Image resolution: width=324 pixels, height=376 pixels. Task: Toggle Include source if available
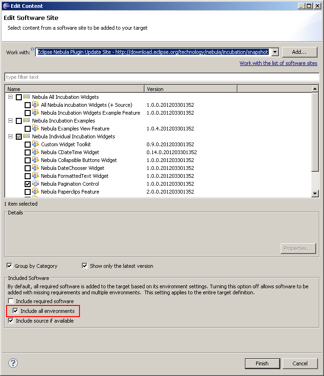[11, 321]
